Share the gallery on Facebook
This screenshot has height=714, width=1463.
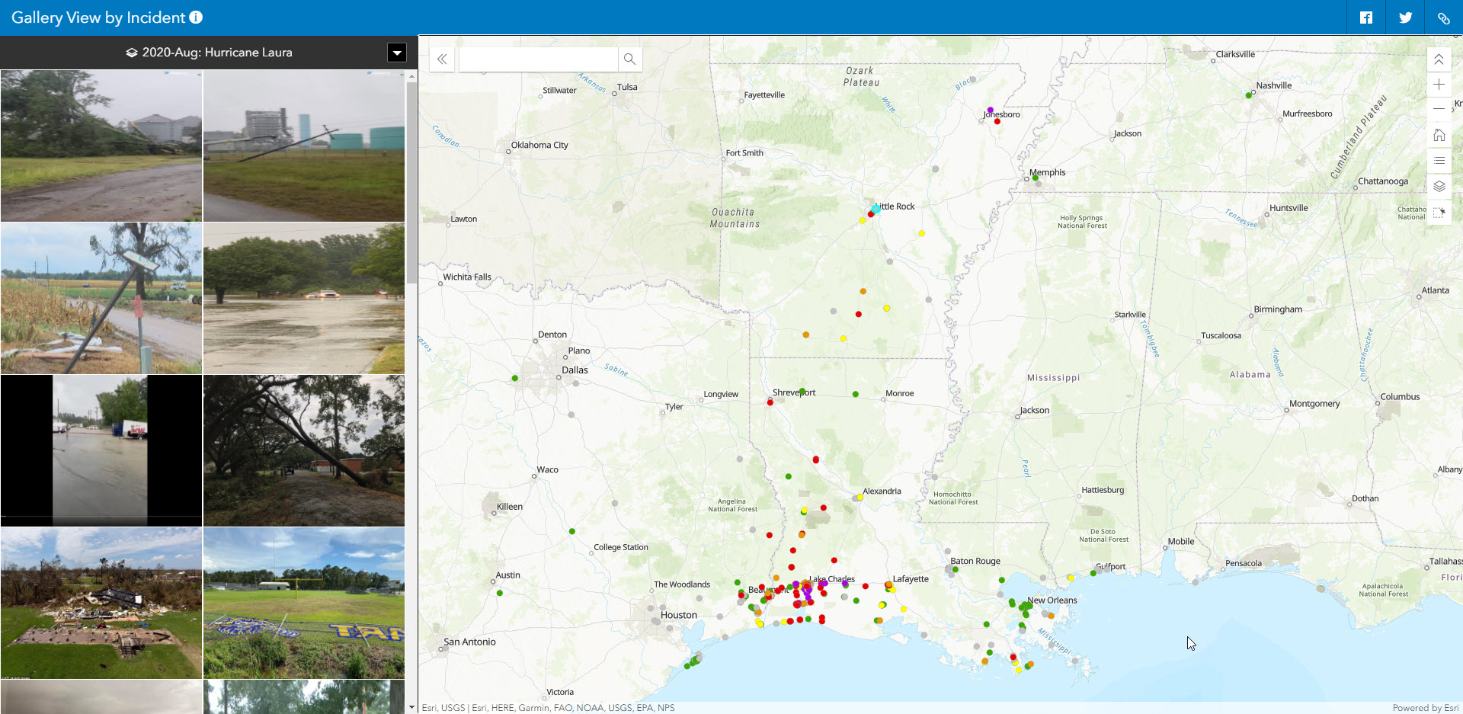[1365, 18]
